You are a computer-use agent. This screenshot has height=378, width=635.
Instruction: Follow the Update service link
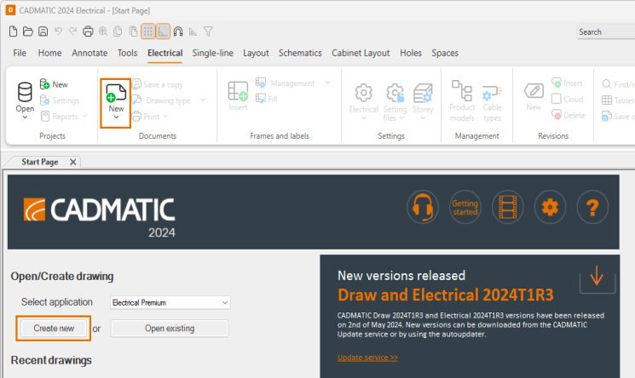click(367, 358)
